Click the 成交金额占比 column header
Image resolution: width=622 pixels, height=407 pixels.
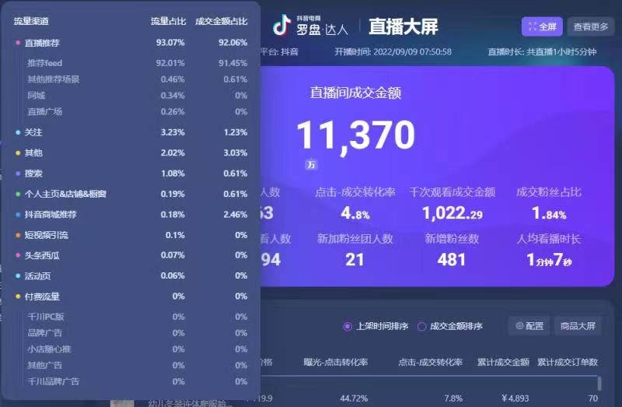tap(222, 21)
